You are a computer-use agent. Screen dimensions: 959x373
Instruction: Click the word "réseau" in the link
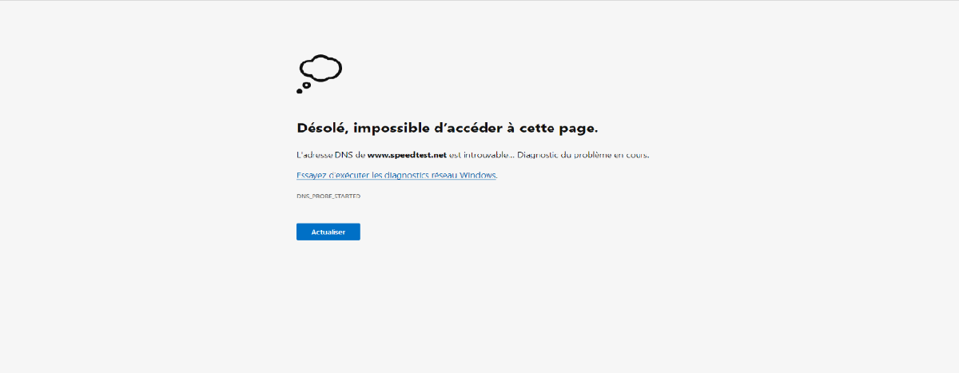coord(442,175)
